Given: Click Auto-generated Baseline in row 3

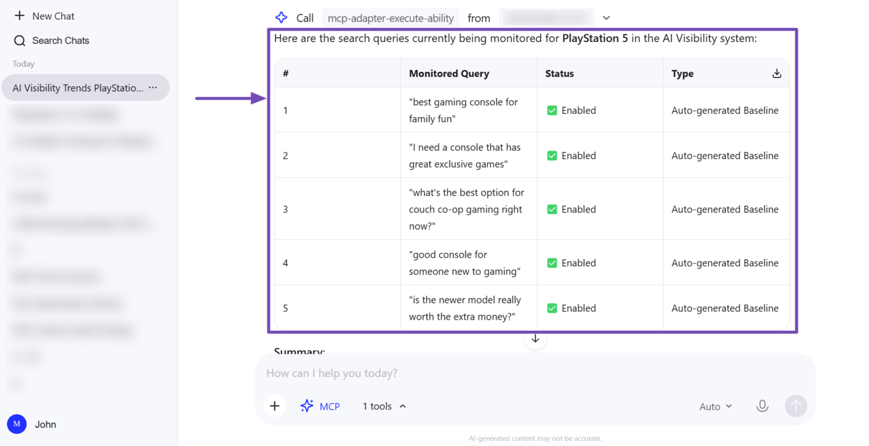Looking at the screenshot, I should (725, 209).
